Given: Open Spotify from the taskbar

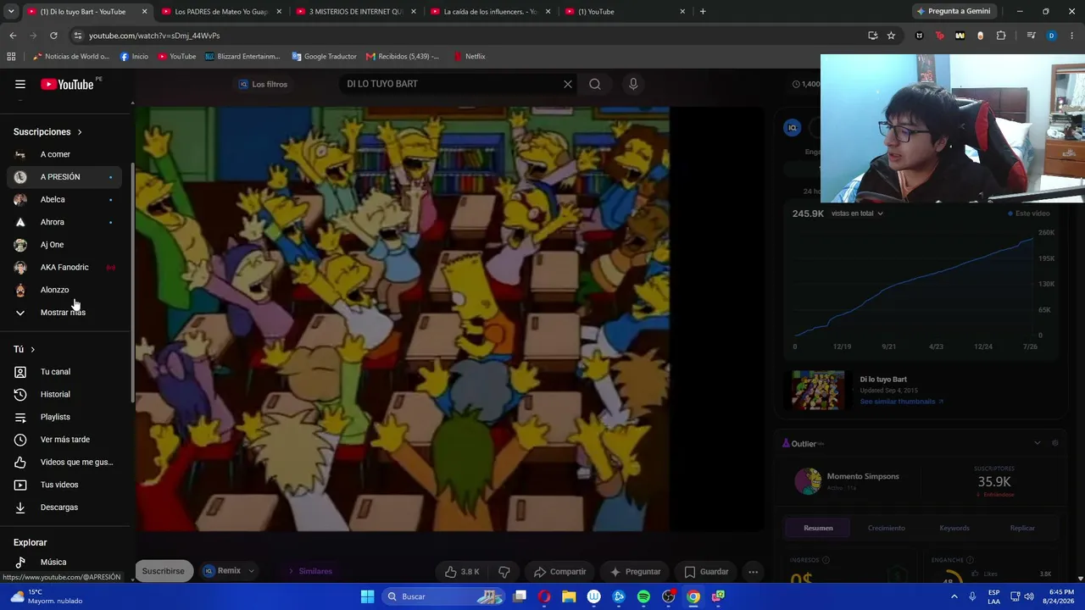Looking at the screenshot, I should tap(643, 596).
